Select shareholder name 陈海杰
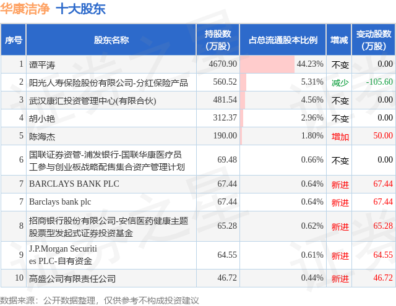396x306 pixels. point(42,137)
